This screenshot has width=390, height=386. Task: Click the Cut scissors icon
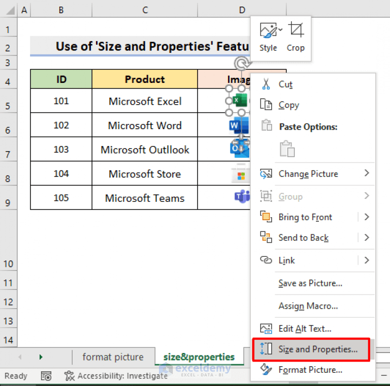point(266,84)
